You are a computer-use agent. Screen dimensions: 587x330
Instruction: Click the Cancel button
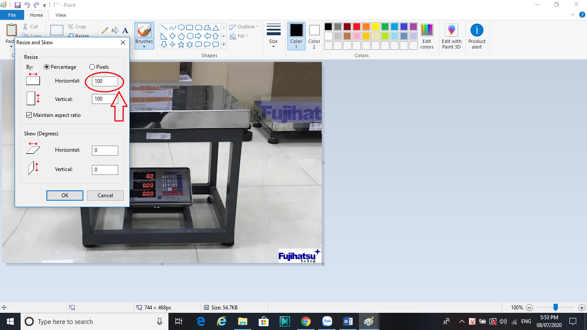tap(105, 196)
